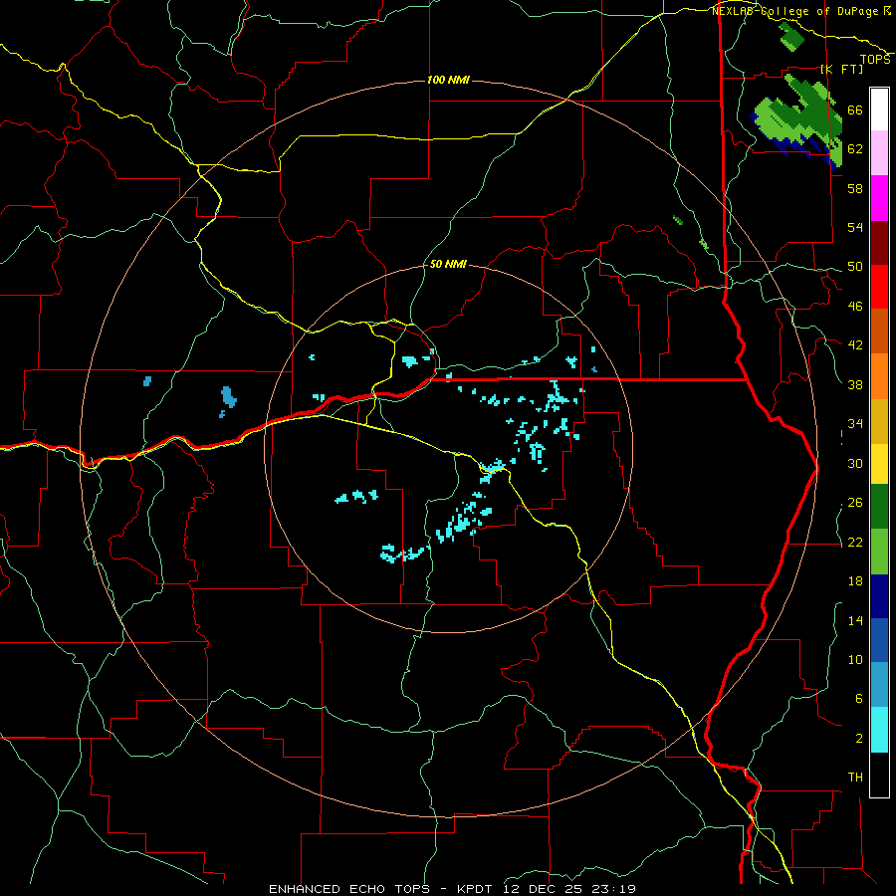The image size is (896, 896).
Task: Select the dark green legend swatch
Action: [x=879, y=507]
